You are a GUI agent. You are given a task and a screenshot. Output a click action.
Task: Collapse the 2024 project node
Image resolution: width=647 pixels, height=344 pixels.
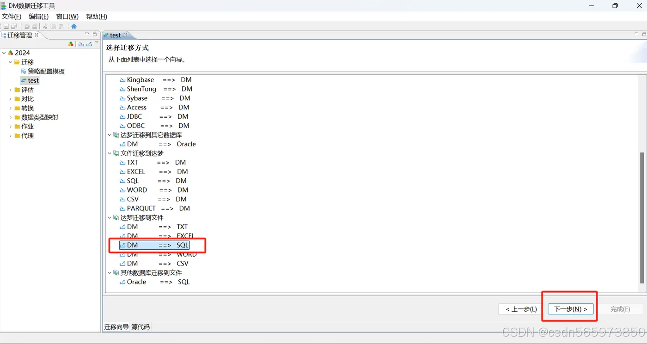pos(4,53)
